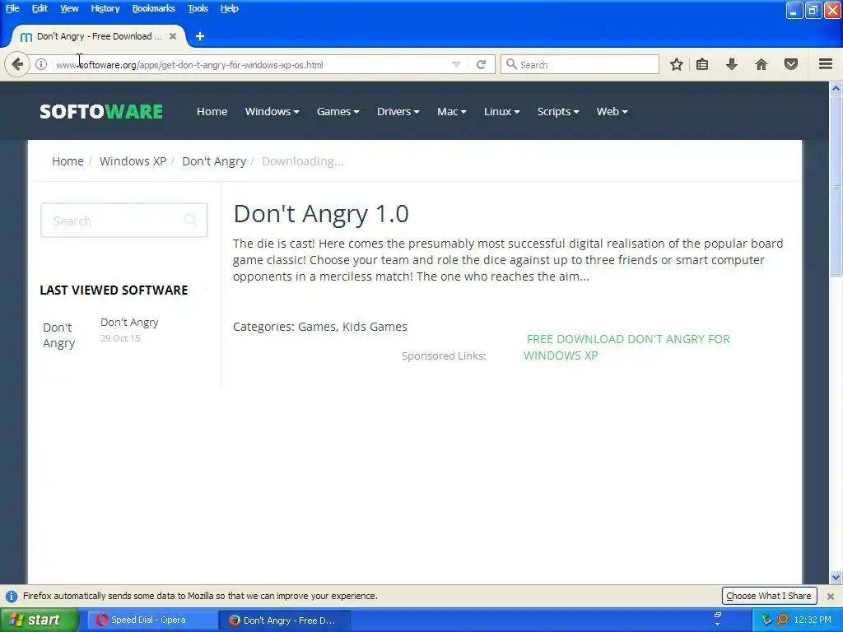
Task: Bookmark this page with the star icon
Action: point(677,64)
